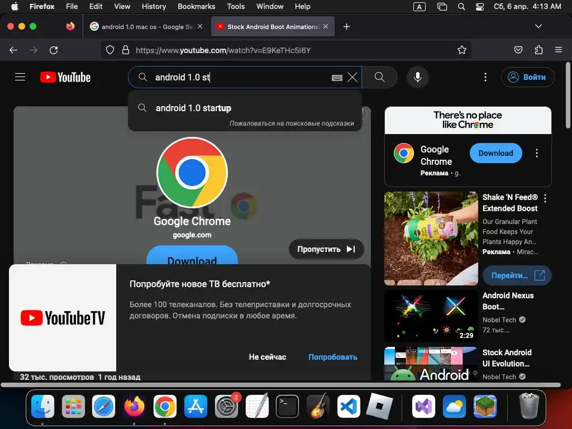This screenshot has height=429, width=572.
Task: Clear the YouTube search field with X
Action: click(x=352, y=77)
